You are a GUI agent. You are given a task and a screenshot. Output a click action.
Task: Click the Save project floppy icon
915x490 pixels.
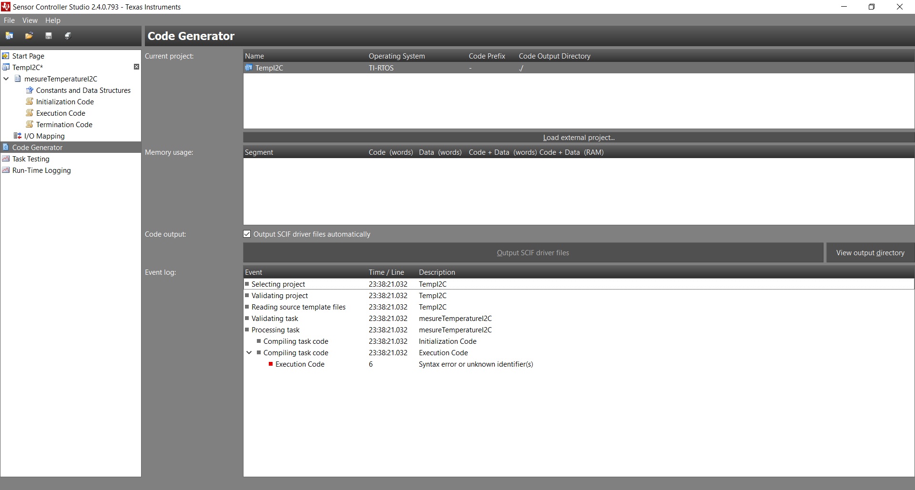pyautogui.click(x=48, y=36)
